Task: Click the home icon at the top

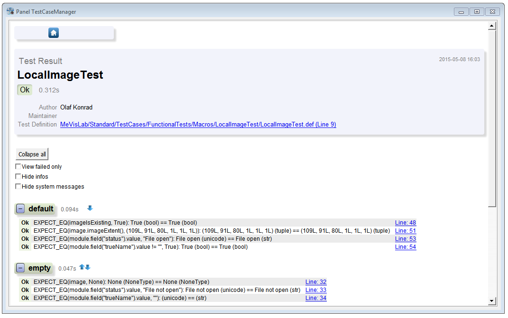Action: 54,33
